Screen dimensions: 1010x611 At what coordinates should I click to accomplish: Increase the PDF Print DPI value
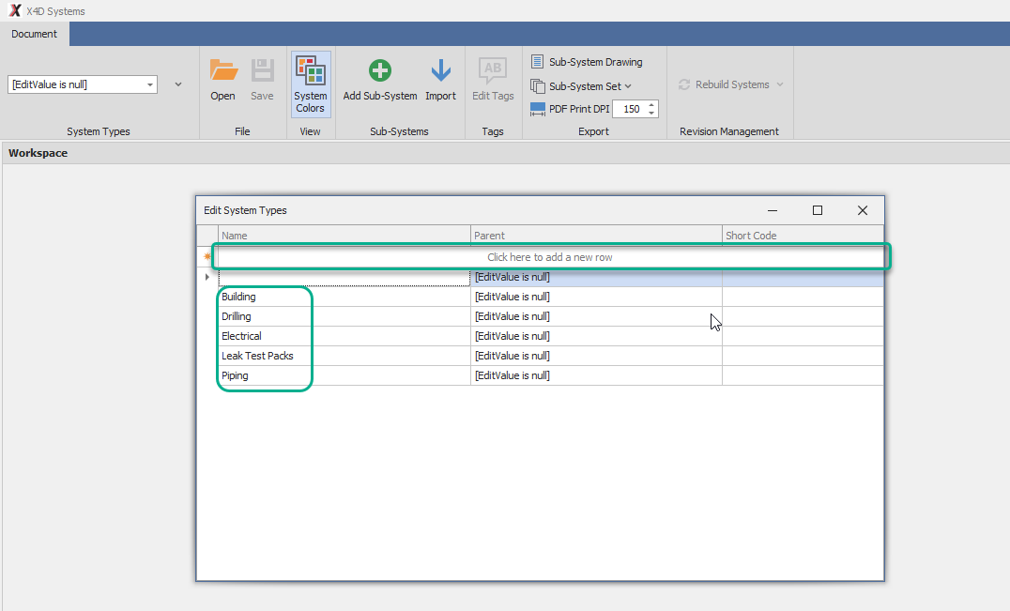click(652, 104)
